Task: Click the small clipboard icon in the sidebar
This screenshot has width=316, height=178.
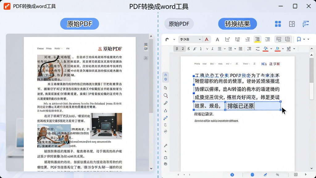Action: tap(165, 125)
